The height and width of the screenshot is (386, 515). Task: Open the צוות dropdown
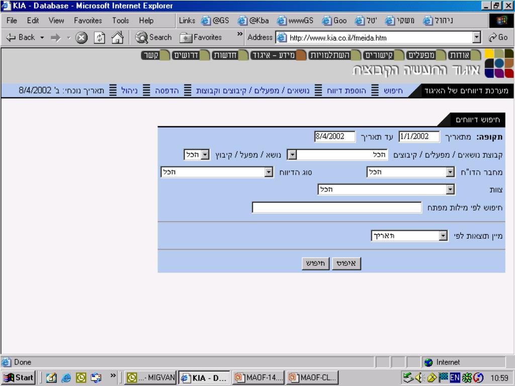click(386, 189)
